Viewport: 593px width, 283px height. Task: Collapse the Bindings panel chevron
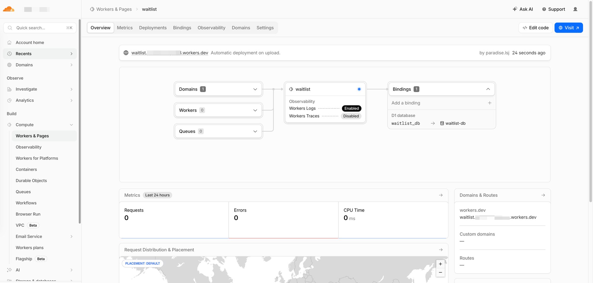[488, 89]
